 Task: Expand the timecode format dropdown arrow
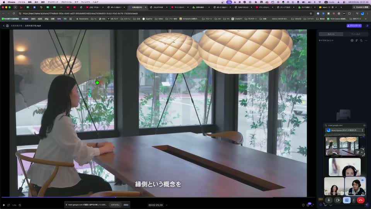(x=167, y=205)
